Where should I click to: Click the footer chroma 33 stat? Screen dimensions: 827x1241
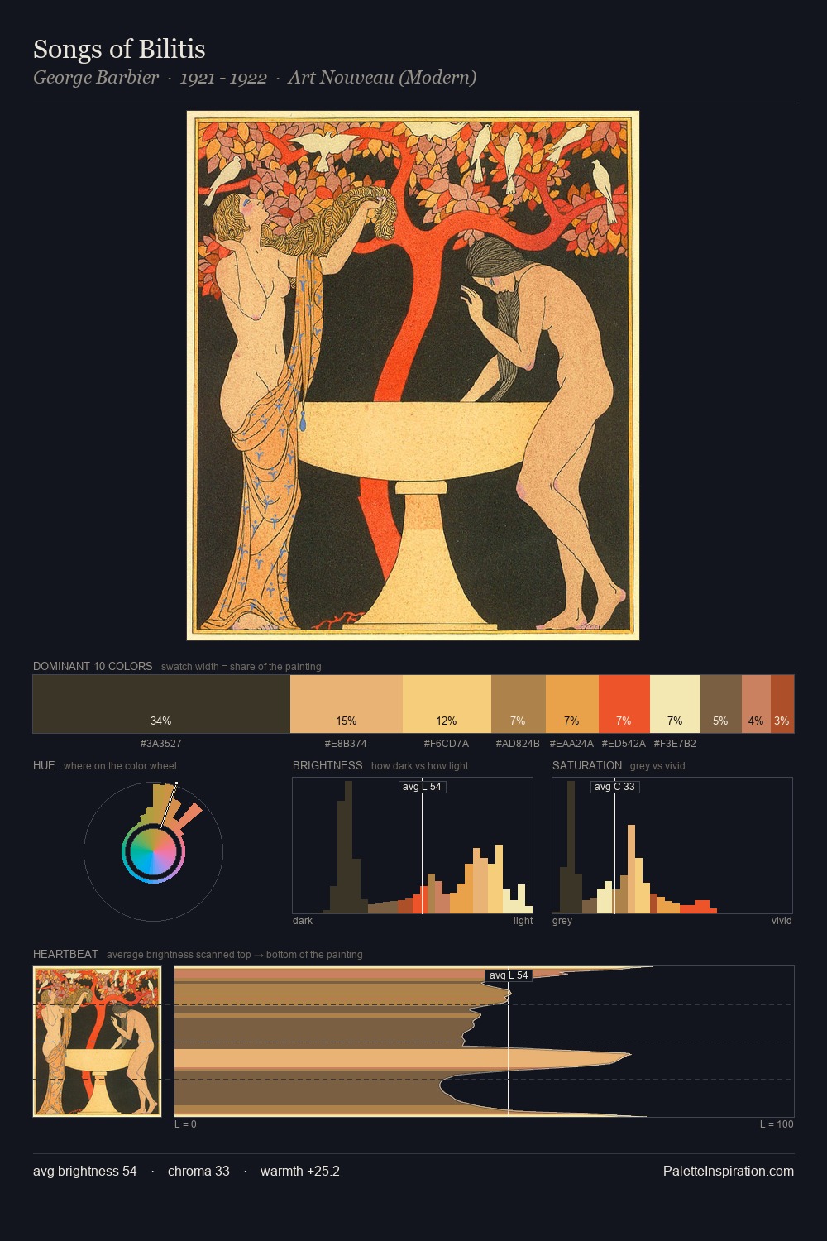198,1171
